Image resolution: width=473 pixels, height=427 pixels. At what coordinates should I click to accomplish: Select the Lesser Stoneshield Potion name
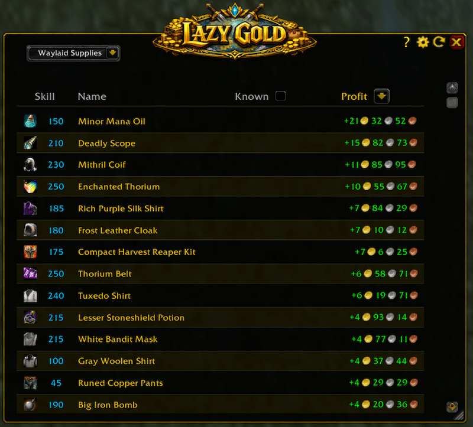coord(131,318)
